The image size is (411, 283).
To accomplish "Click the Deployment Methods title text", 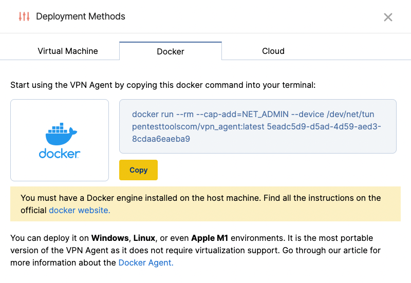I will point(81,16).
